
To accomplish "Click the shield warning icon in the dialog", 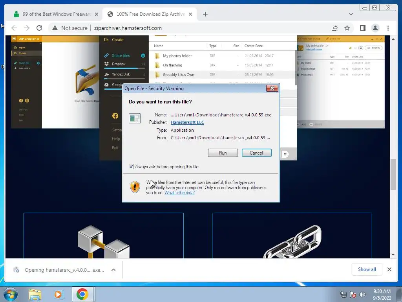I will click(x=135, y=187).
